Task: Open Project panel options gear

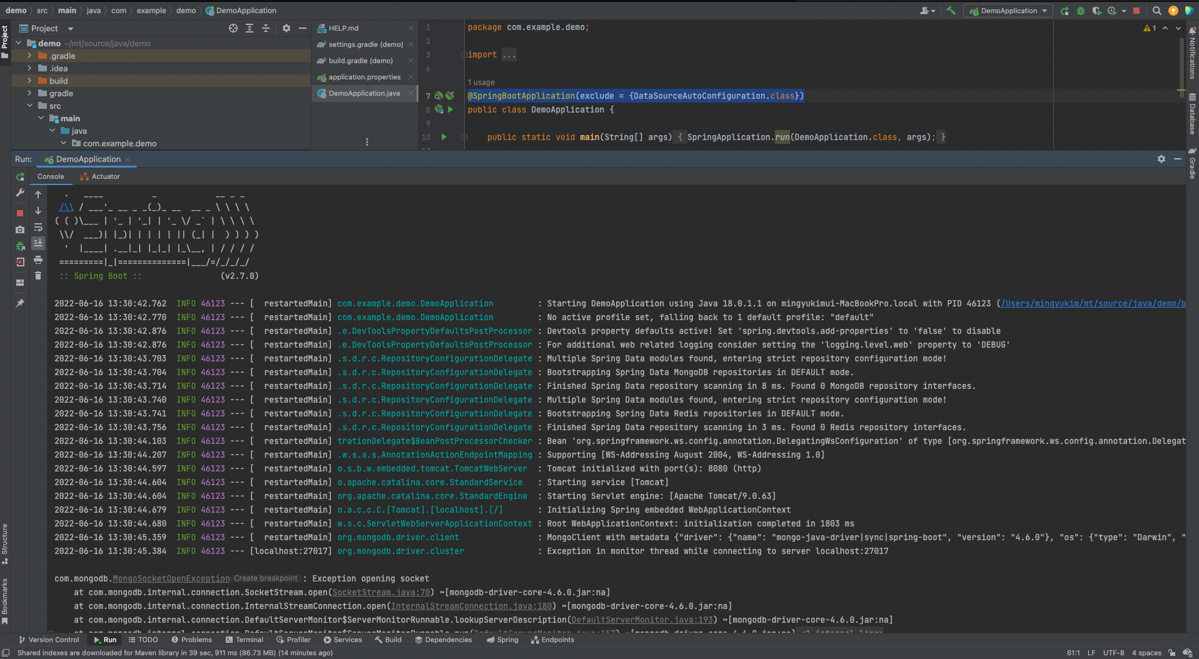Action: pyautogui.click(x=286, y=28)
